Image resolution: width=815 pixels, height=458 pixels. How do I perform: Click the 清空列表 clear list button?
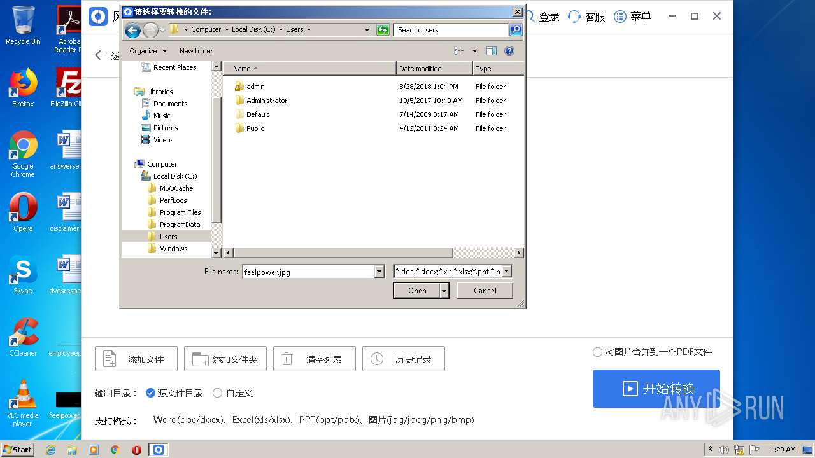[x=315, y=359]
